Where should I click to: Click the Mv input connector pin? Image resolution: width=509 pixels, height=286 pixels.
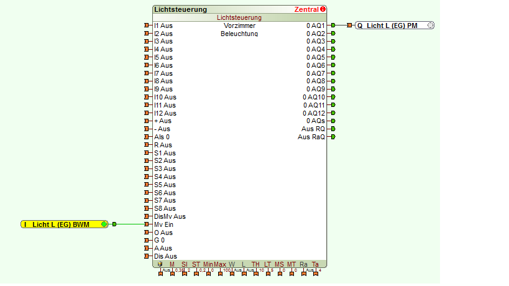pyautogui.click(x=147, y=224)
